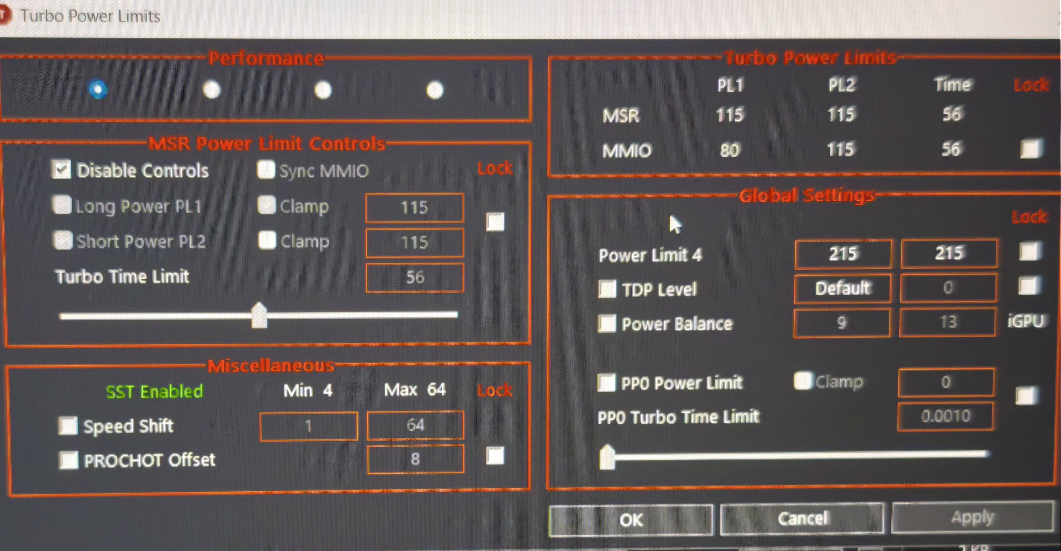Check the MSR Power Limit Controls lock box
This screenshot has width=1061, height=551.
pos(495,222)
